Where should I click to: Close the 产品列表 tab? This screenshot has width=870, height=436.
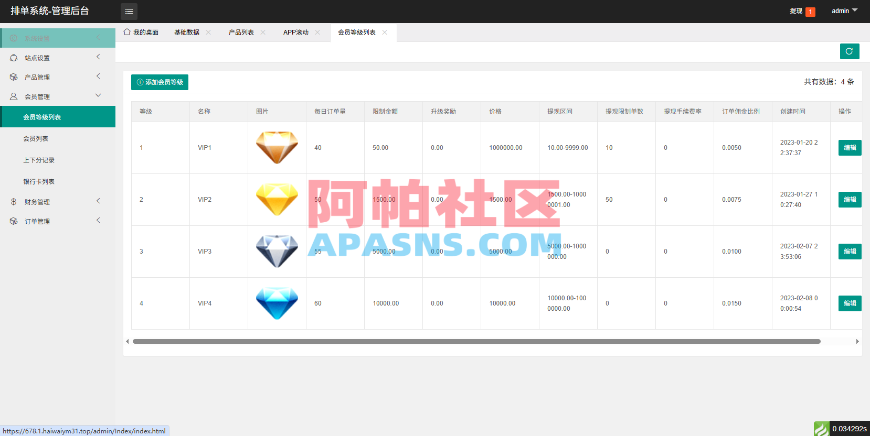(263, 32)
